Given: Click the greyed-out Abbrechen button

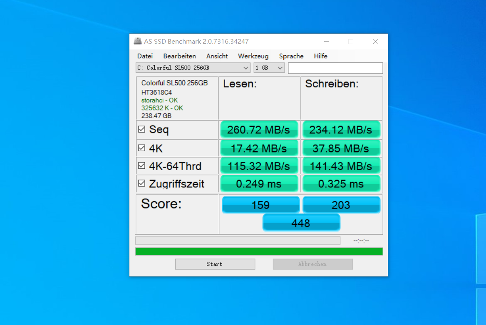Looking at the screenshot, I should pyautogui.click(x=313, y=264).
